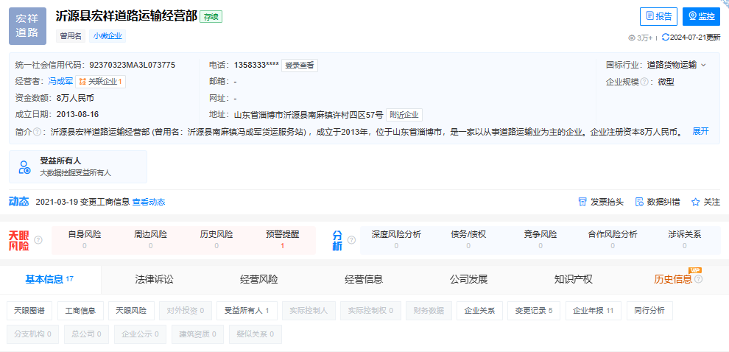The height and width of the screenshot is (352, 729).
Task: Click the 分支机构 0 chip
Action: click(x=33, y=334)
